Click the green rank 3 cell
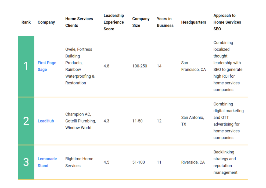 26,162
